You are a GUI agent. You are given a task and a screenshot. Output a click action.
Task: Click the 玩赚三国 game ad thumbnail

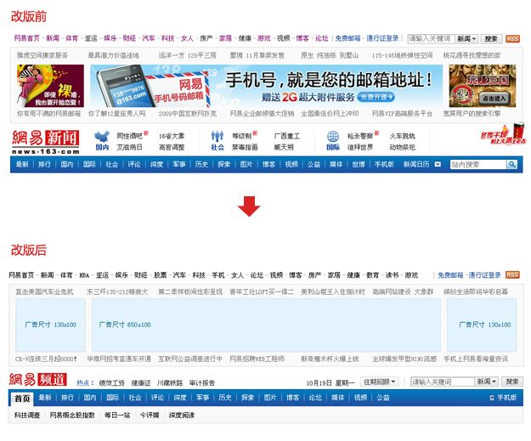(483, 86)
